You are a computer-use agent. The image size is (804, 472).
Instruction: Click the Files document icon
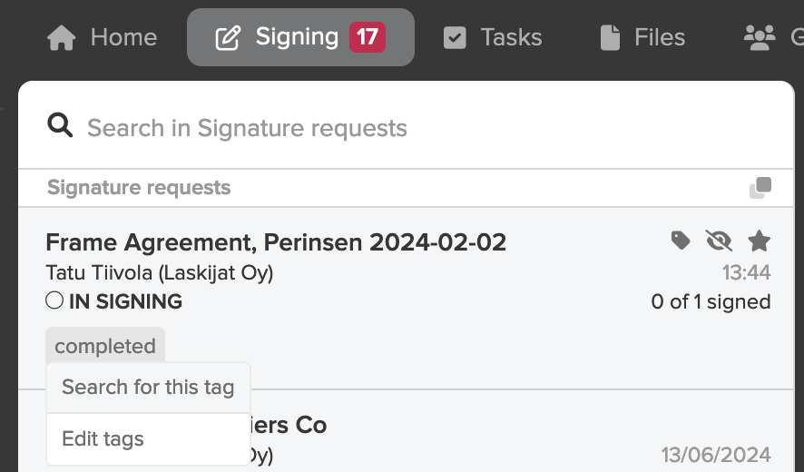(610, 38)
